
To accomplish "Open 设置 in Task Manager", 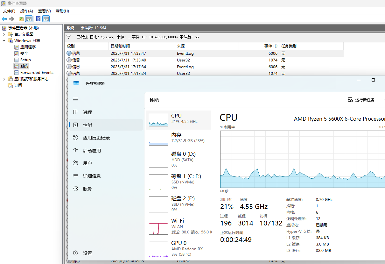I will point(106,253).
